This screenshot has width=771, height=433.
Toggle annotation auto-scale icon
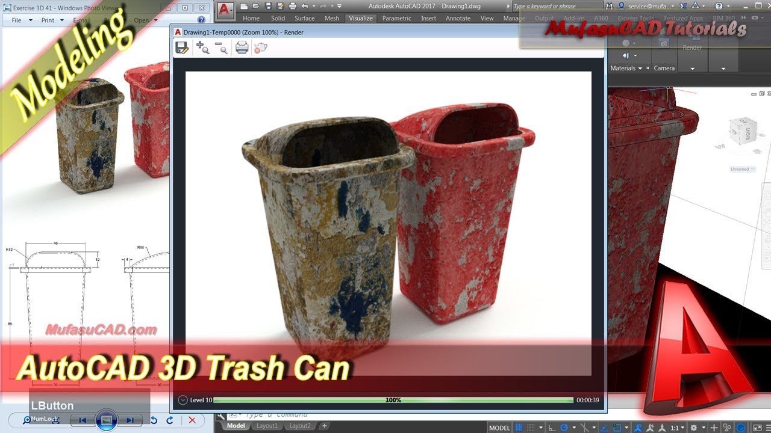click(x=650, y=428)
